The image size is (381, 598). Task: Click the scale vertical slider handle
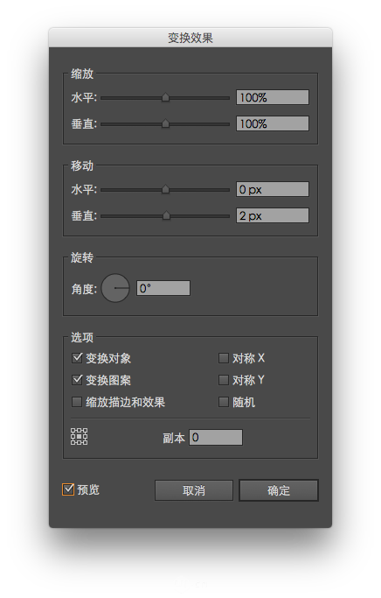(165, 124)
